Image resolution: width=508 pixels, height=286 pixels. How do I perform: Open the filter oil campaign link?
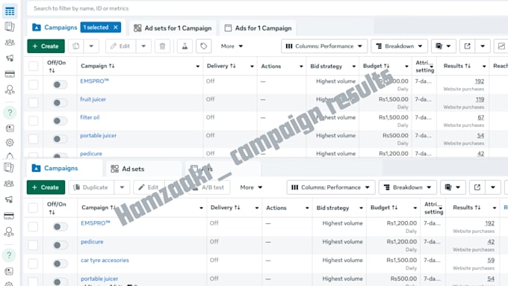tap(90, 117)
